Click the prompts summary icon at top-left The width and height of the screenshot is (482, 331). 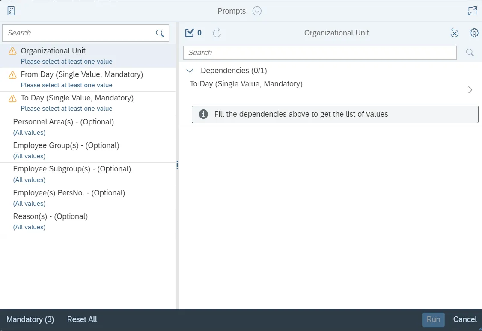[11, 11]
